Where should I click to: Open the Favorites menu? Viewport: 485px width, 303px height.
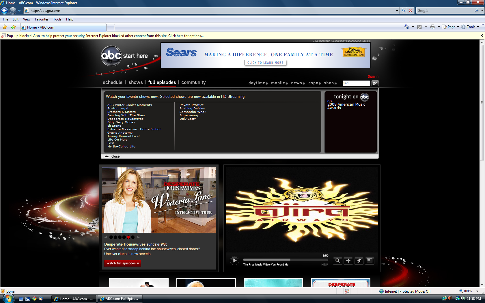point(42,19)
